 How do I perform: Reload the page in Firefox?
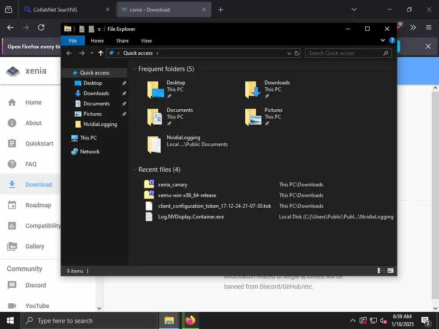[x=41, y=27]
